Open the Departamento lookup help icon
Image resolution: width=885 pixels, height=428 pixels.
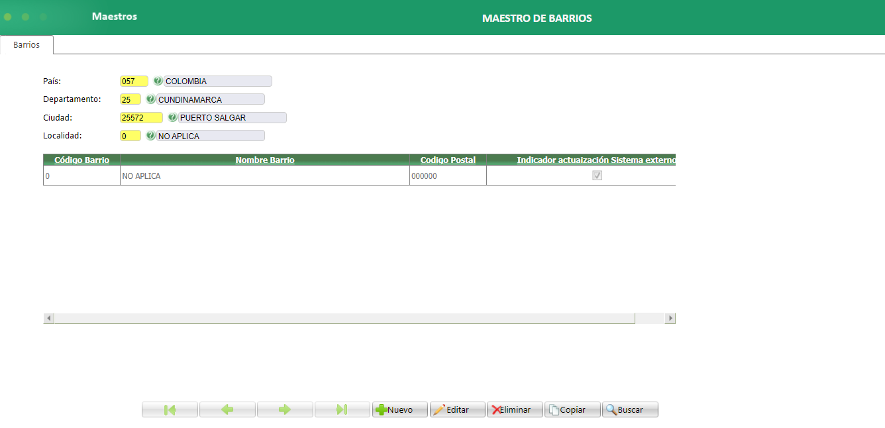(x=150, y=99)
